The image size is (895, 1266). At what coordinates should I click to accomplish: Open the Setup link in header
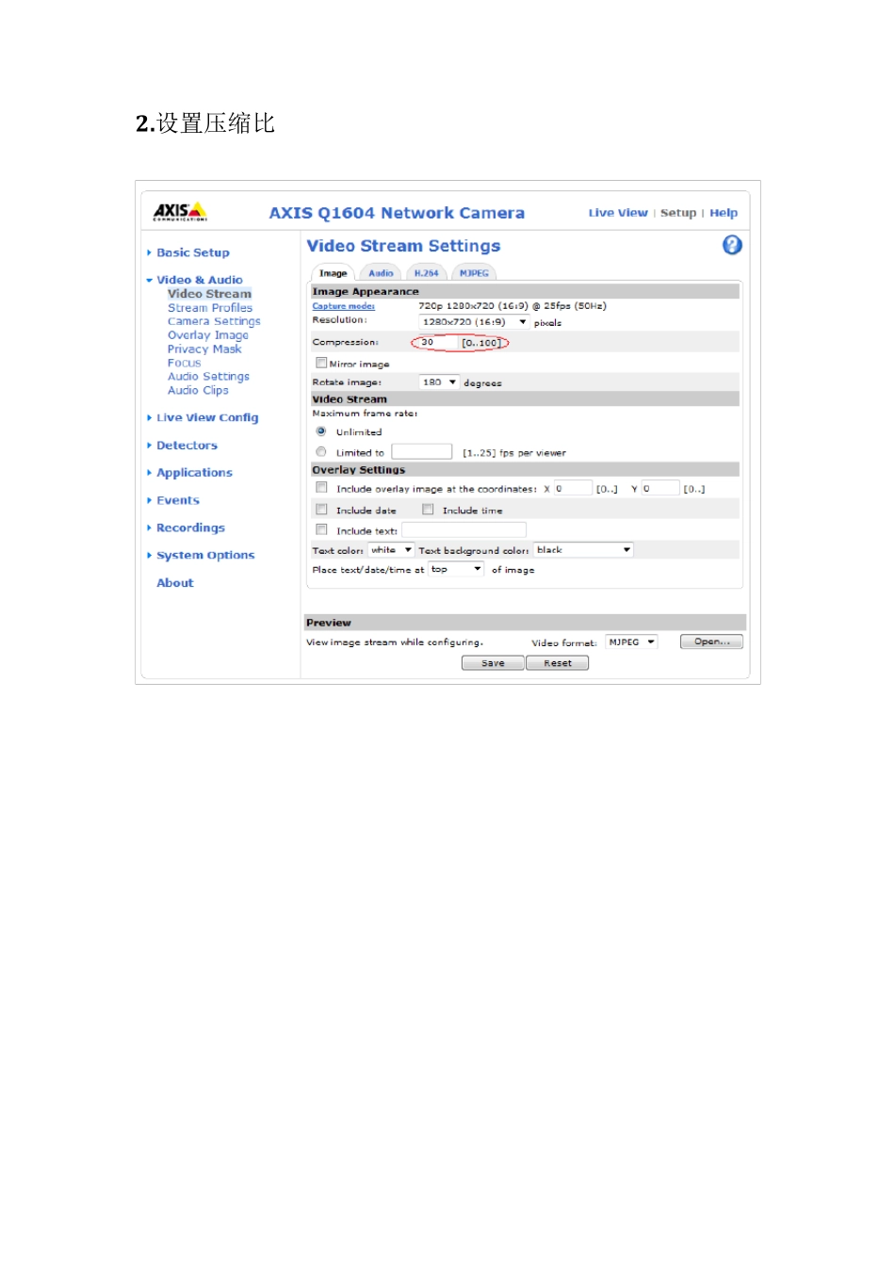678,213
